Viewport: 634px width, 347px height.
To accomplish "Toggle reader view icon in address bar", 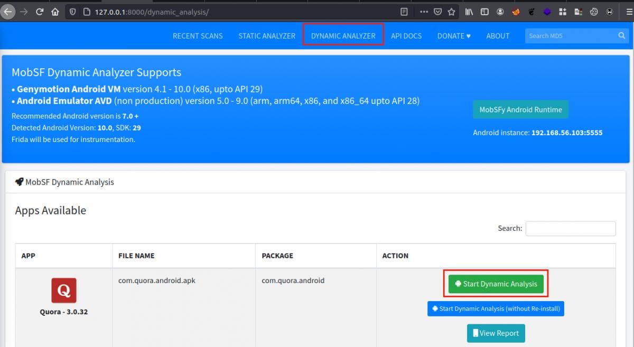I will (404, 12).
